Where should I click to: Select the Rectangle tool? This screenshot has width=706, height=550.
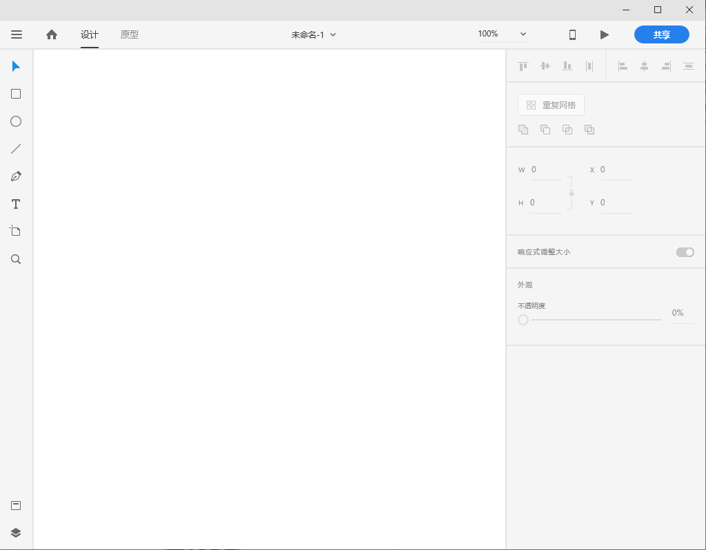(x=16, y=94)
